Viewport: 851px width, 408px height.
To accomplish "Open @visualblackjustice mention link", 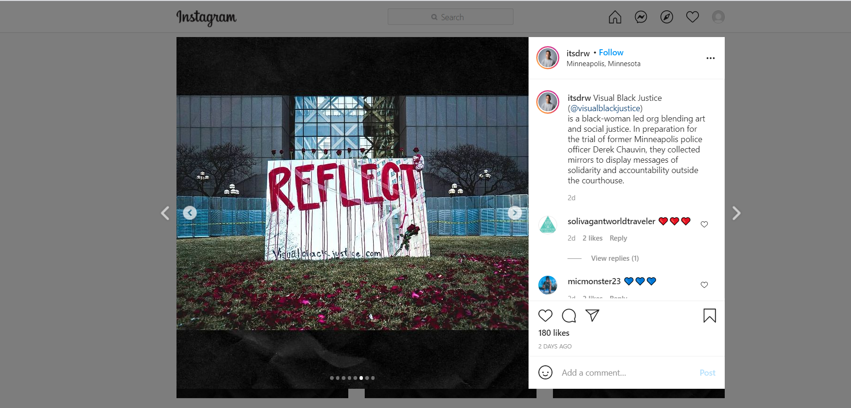I will 605,108.
